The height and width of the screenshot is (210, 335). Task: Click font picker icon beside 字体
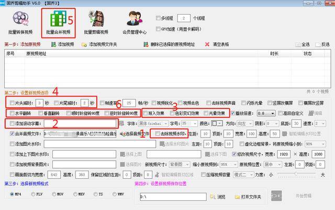click(x=121, y=123)
